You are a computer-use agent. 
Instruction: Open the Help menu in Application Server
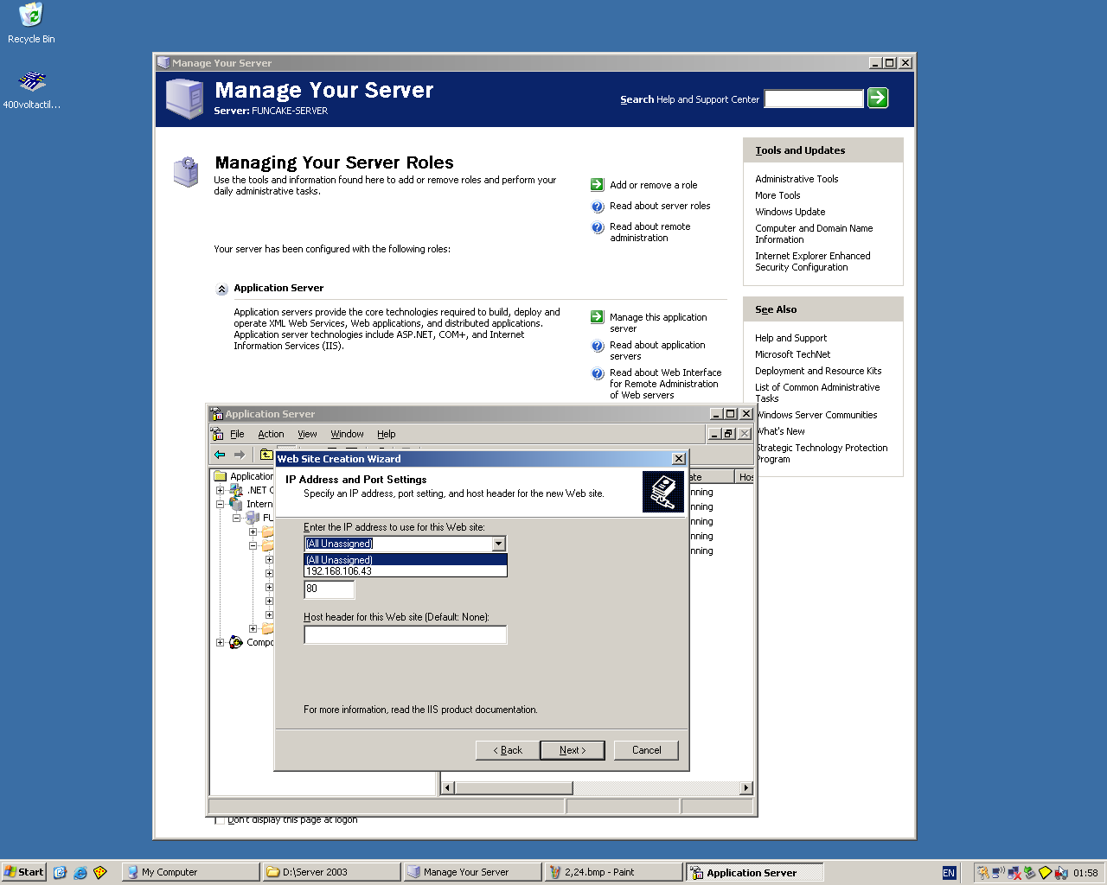387,434
